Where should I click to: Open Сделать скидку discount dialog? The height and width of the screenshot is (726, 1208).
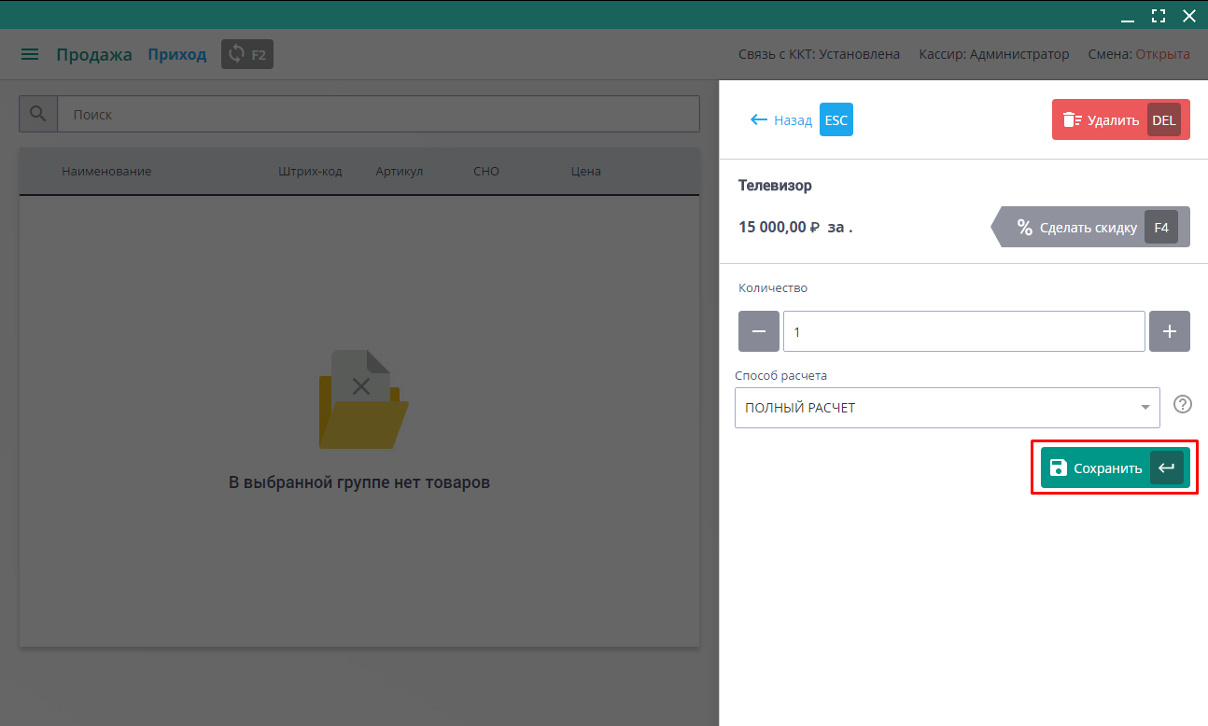[1090, 227]
